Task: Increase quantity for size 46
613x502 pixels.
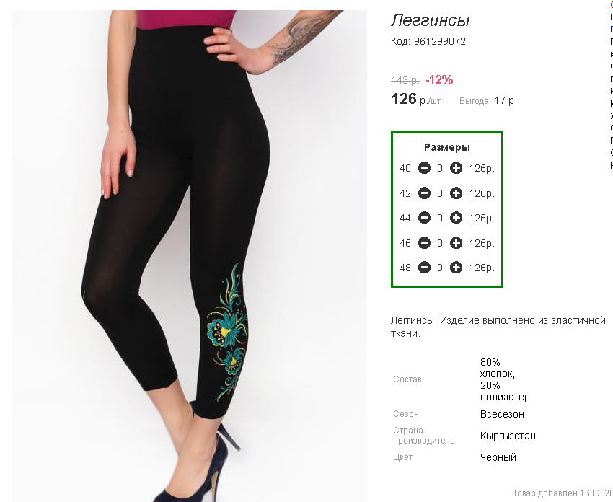Action: pos(456,243)
